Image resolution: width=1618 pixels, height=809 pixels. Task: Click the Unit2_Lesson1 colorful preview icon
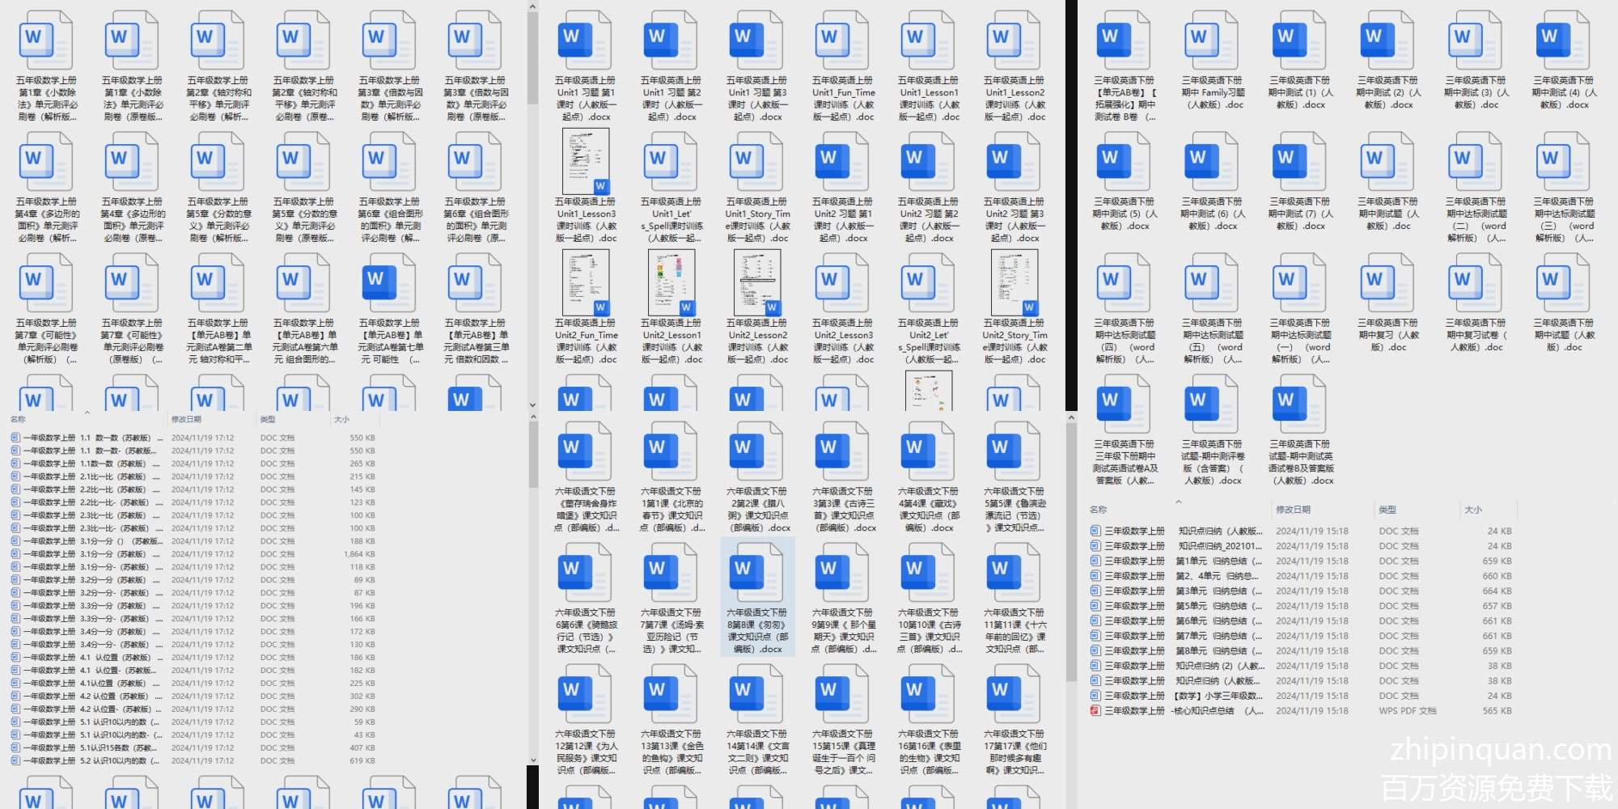coord(671,282)
